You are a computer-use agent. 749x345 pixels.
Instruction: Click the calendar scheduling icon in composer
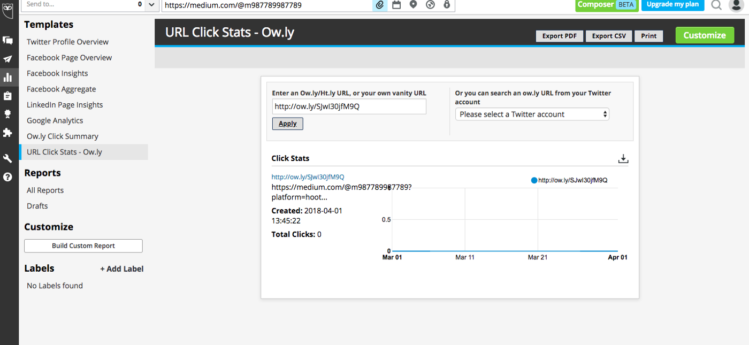[396, 5]
